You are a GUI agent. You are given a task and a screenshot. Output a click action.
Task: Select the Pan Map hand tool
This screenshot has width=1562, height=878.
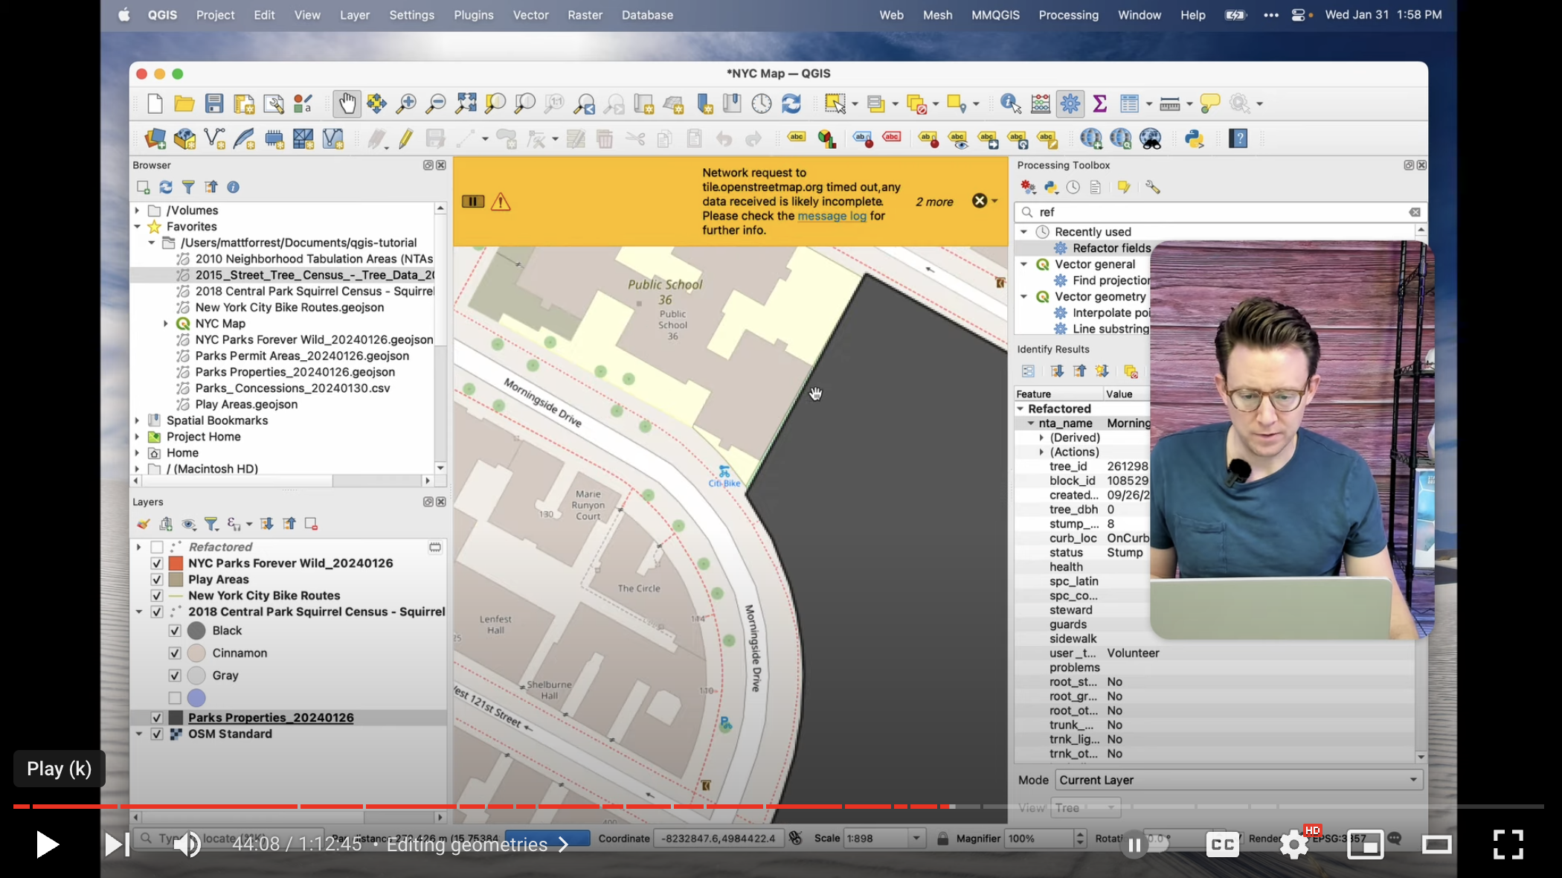[x=347, y=103]
